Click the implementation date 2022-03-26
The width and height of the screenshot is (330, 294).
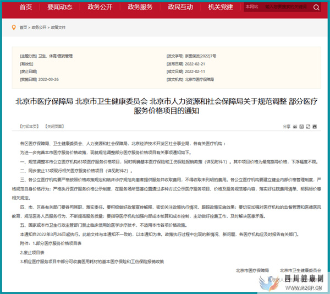tap(48, 79)
